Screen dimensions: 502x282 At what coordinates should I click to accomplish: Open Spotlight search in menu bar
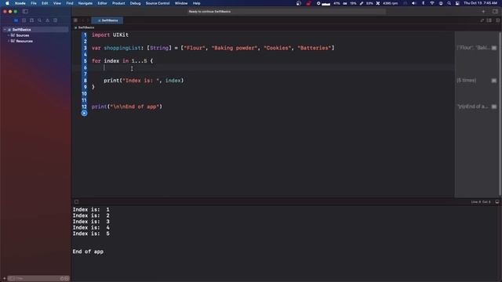point(449,3)
